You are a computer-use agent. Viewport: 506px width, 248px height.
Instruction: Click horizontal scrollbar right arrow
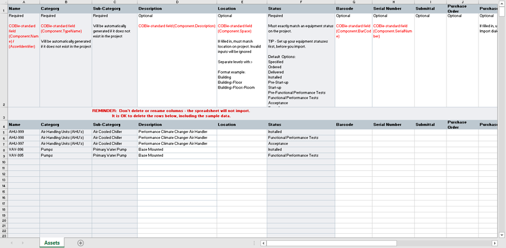click(494, 243)
